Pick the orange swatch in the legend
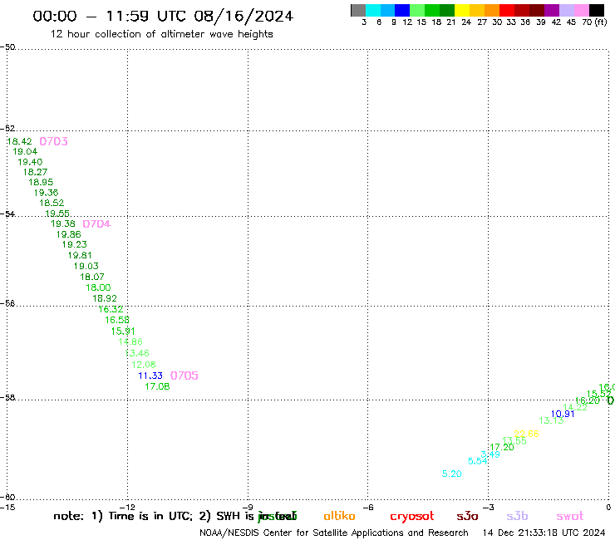The height and width of the screenshot is (540, 615). [492, 10]
